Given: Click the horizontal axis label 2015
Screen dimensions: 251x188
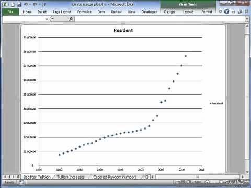Looking at the screenshot, I should [202, 170].
